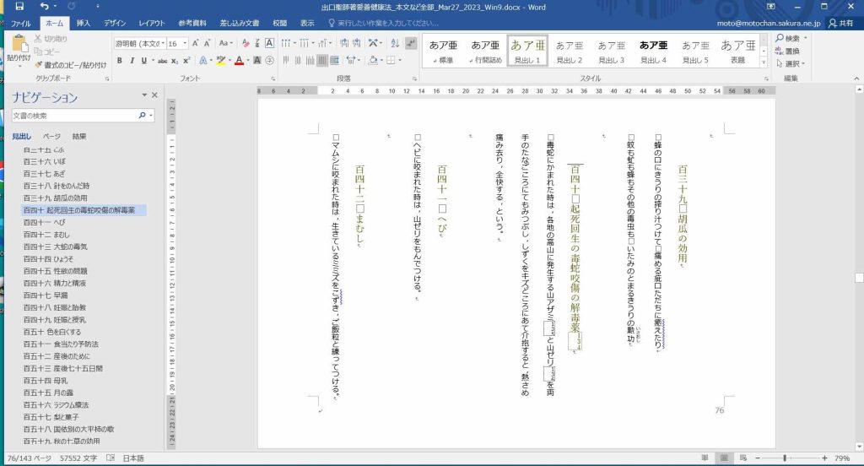The image size is (864, 466).
Task: Open Replace in the Editing group
Action: click(x=787, y=51)
